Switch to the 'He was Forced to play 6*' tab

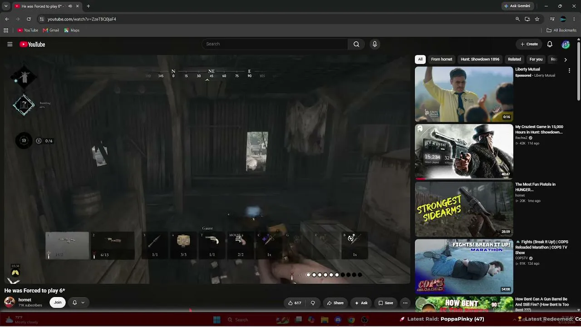click(x=46, y=6)
